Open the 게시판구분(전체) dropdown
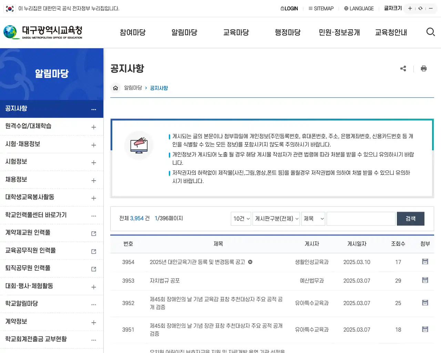 pyautogui.click(x=276, y=218)
